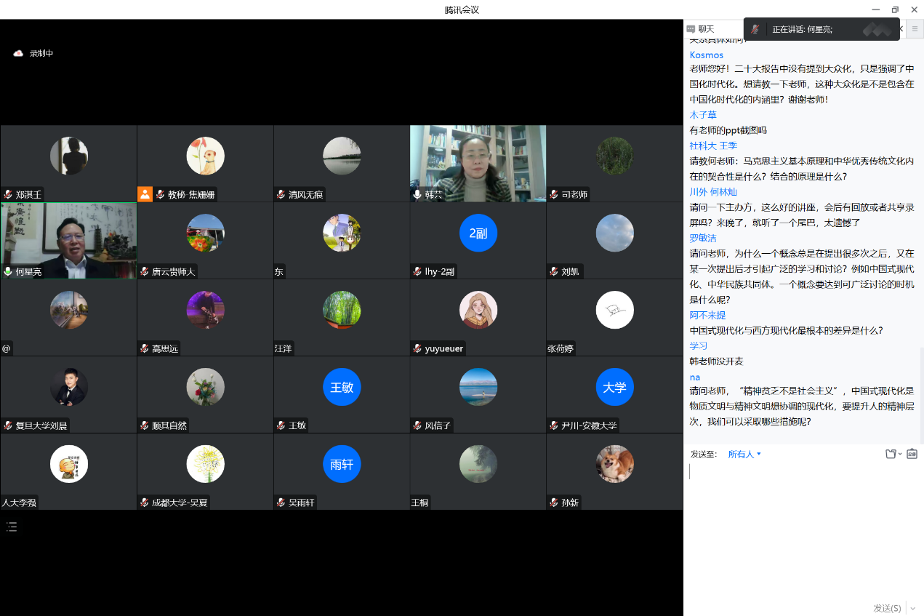Expand the arrow beside the send button

click(912, 608)
